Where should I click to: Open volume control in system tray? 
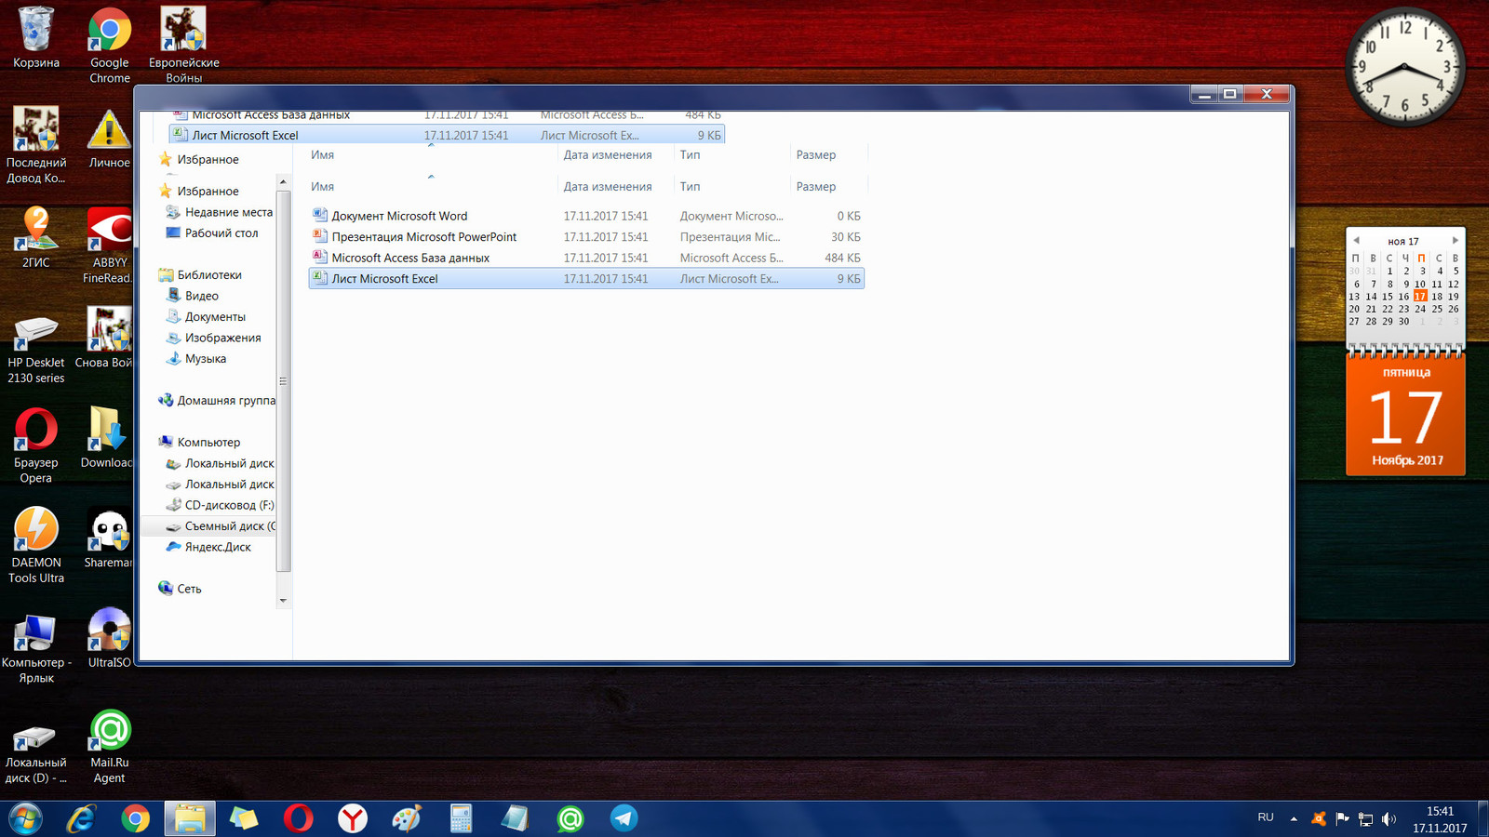point(1388,818)
